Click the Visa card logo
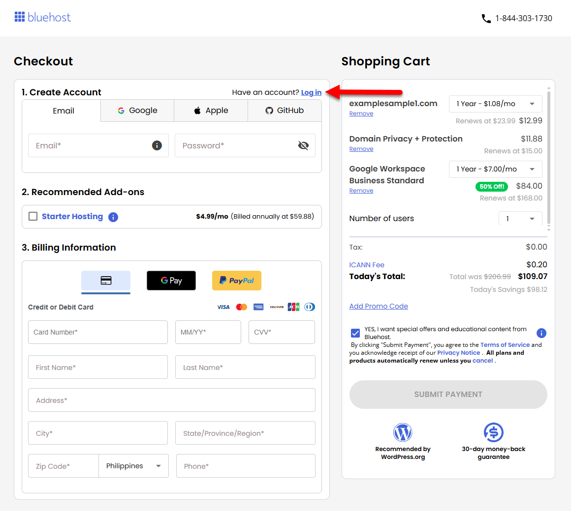571x511 pixels. tap(223, 307)
